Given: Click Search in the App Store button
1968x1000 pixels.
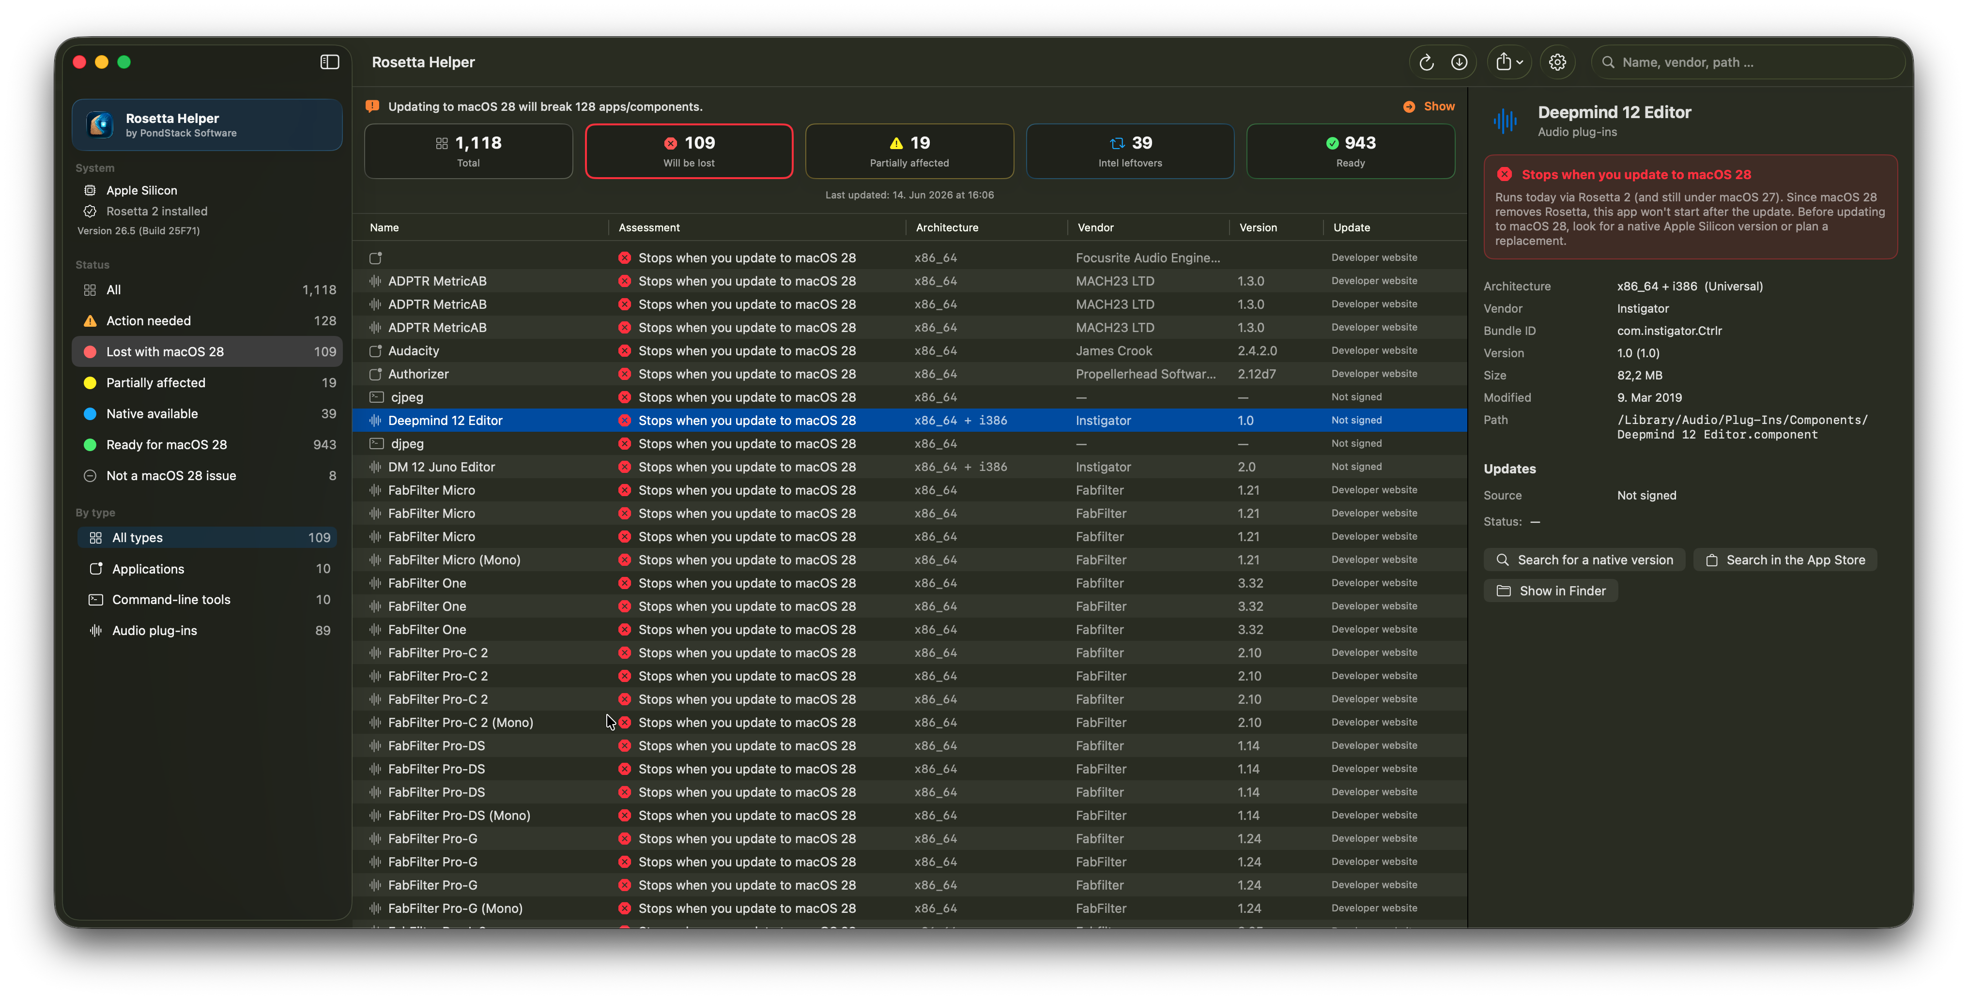Looking at the screenshot, I should 1784,560.
